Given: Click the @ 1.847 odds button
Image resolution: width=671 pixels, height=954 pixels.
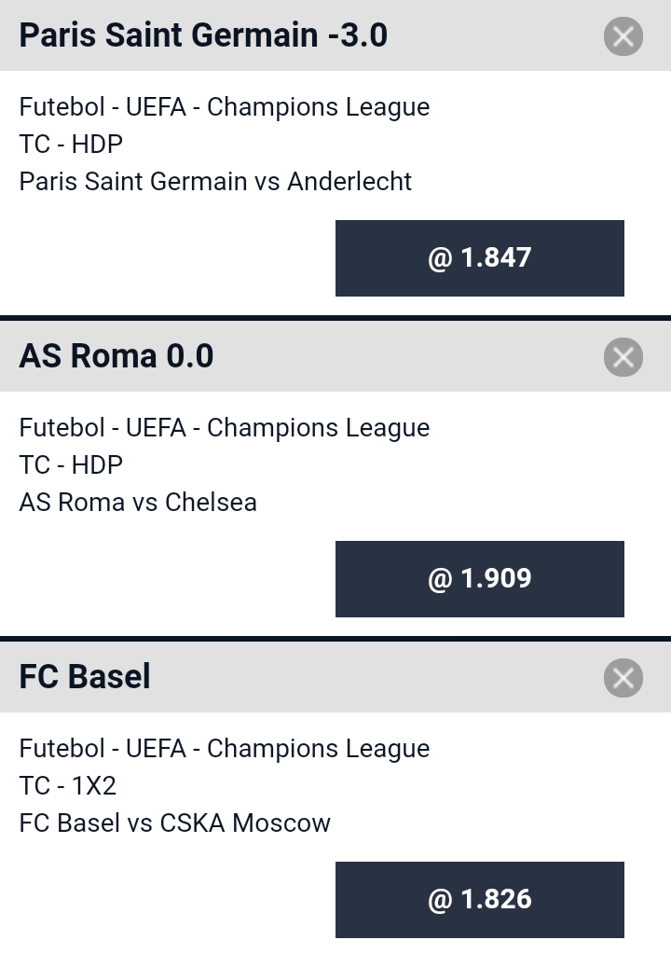Looking at the screenshot, I should (x=479, y=258).
